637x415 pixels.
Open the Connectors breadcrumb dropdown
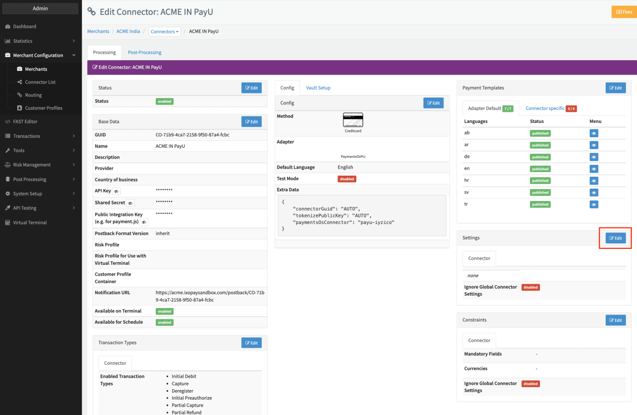165,31
